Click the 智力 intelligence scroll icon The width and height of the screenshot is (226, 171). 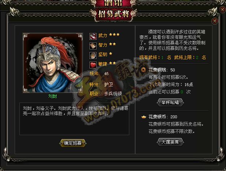(x=93, y=46)
